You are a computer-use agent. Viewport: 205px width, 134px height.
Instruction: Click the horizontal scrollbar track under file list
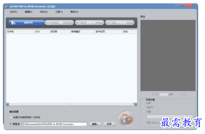click(71, 104)
